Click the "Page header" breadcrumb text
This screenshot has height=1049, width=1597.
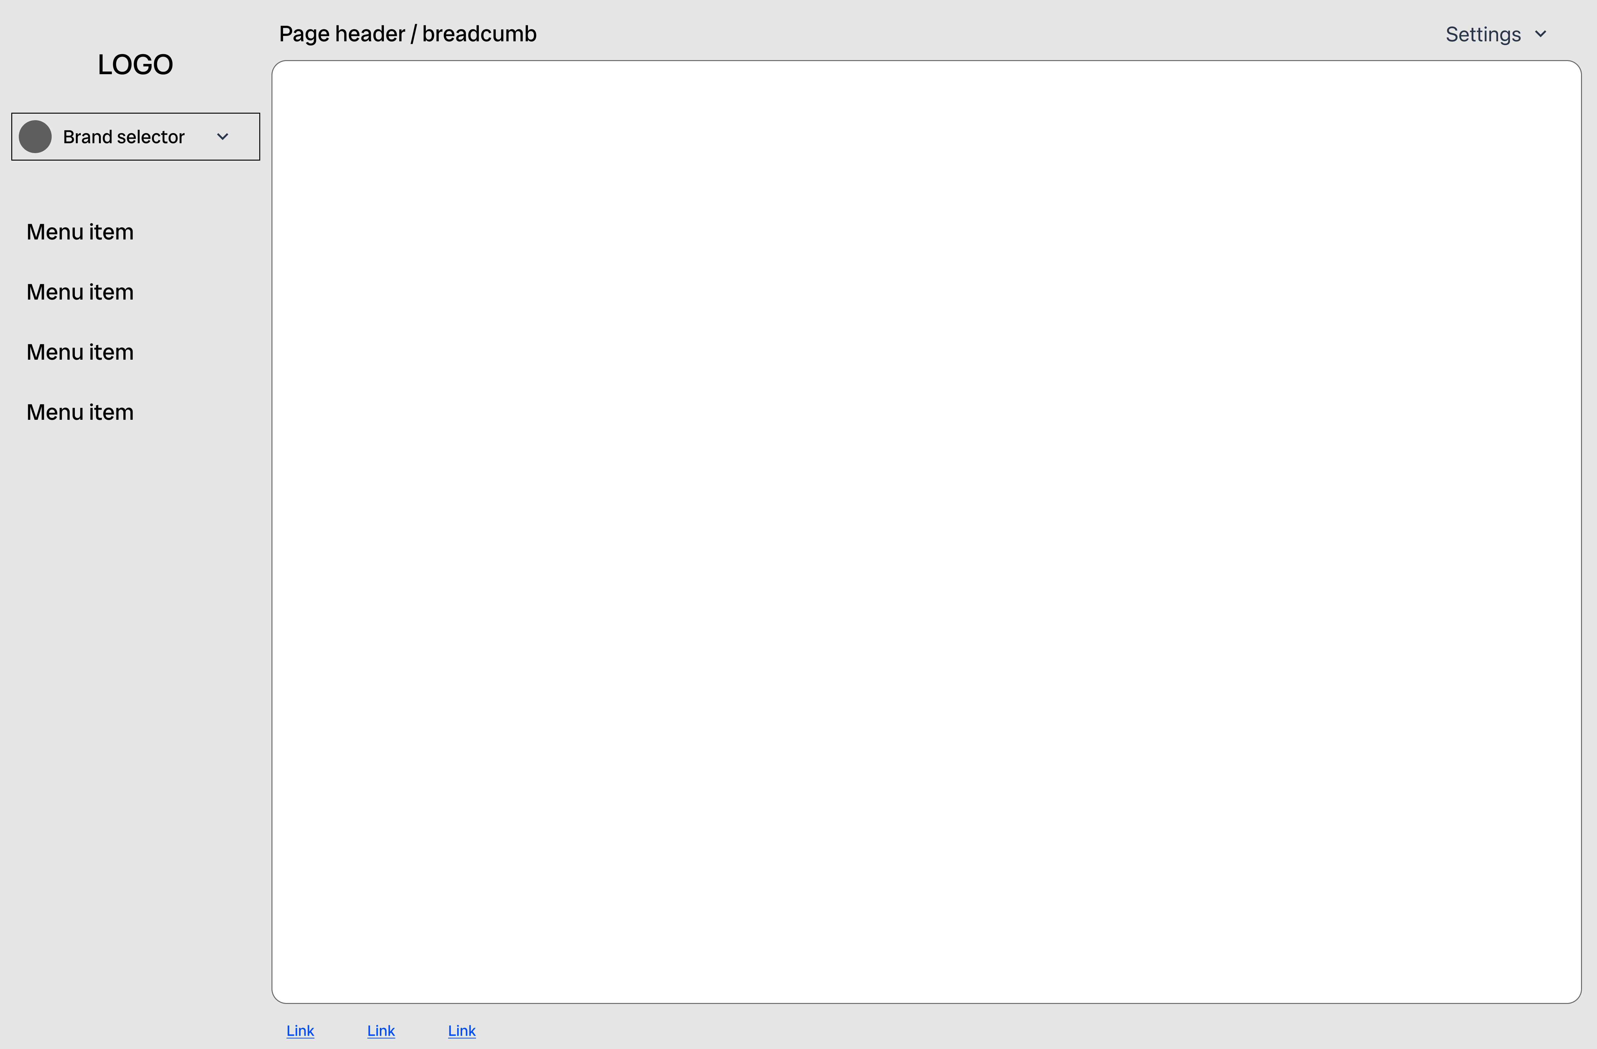click(342, 33)
